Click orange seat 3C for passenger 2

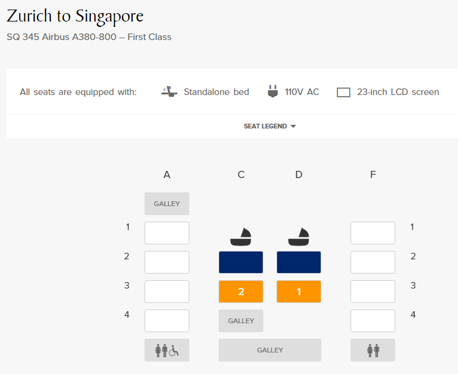241,292
